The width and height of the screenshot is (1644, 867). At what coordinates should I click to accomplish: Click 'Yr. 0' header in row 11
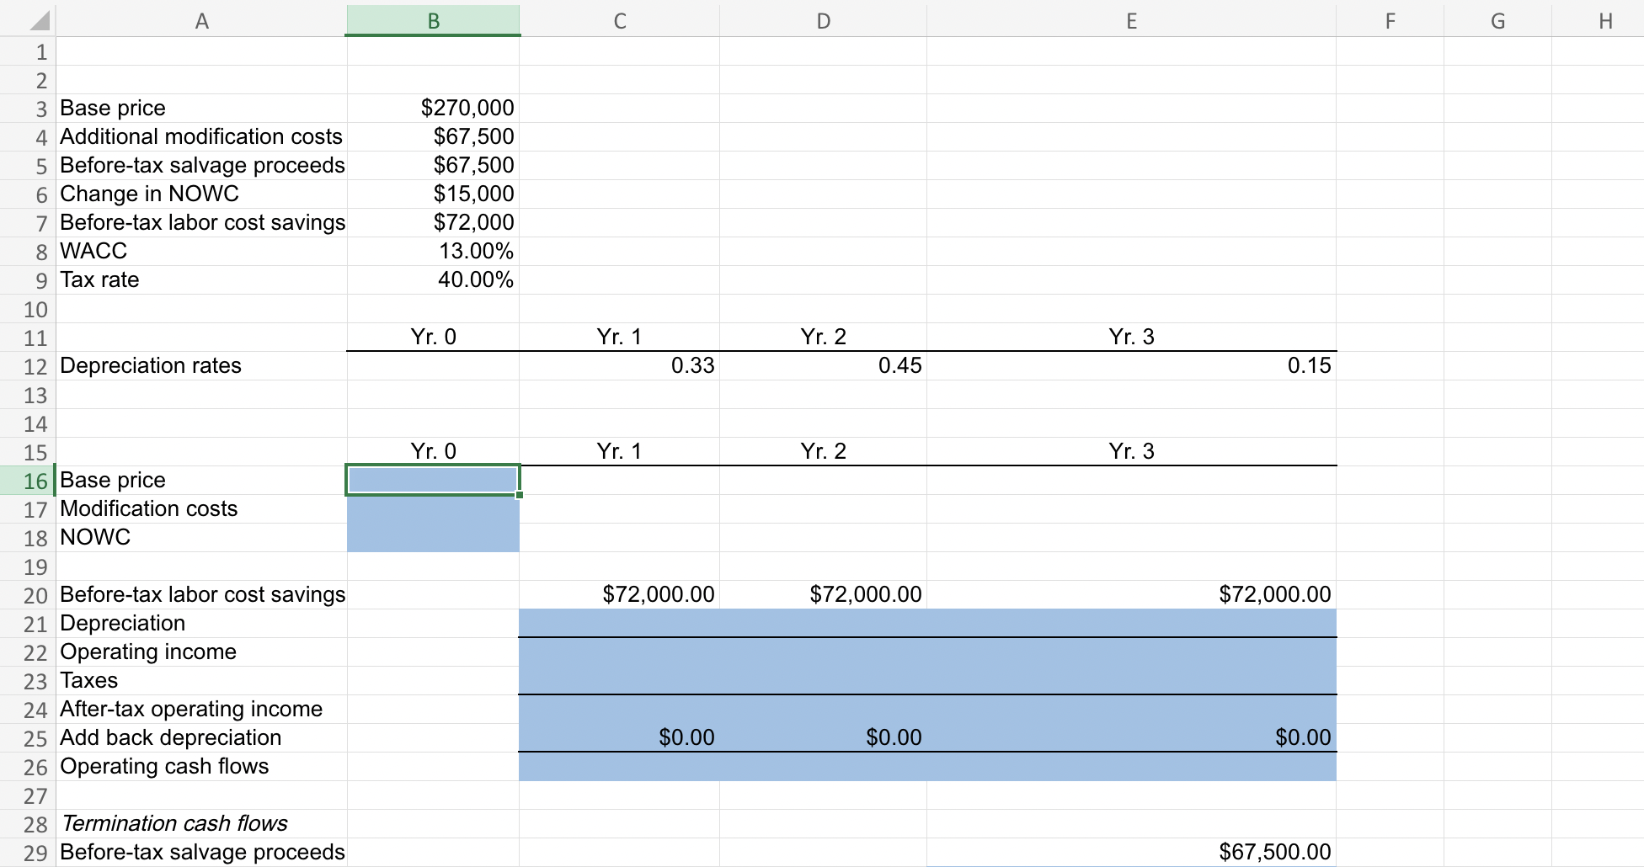[433, 337]
